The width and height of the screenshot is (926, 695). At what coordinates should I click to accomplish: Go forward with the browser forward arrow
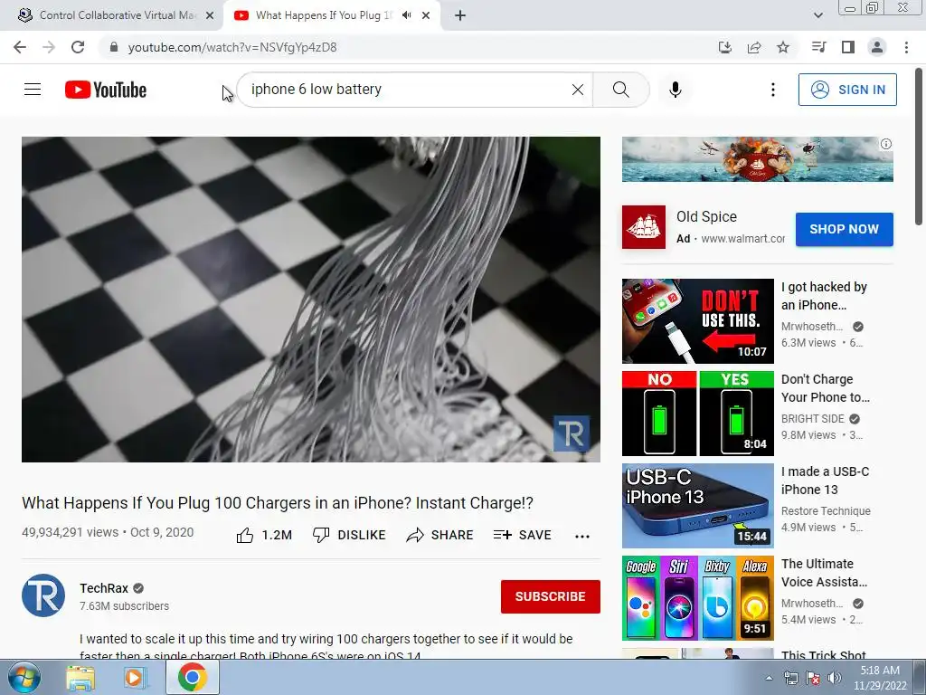(49, 47)
